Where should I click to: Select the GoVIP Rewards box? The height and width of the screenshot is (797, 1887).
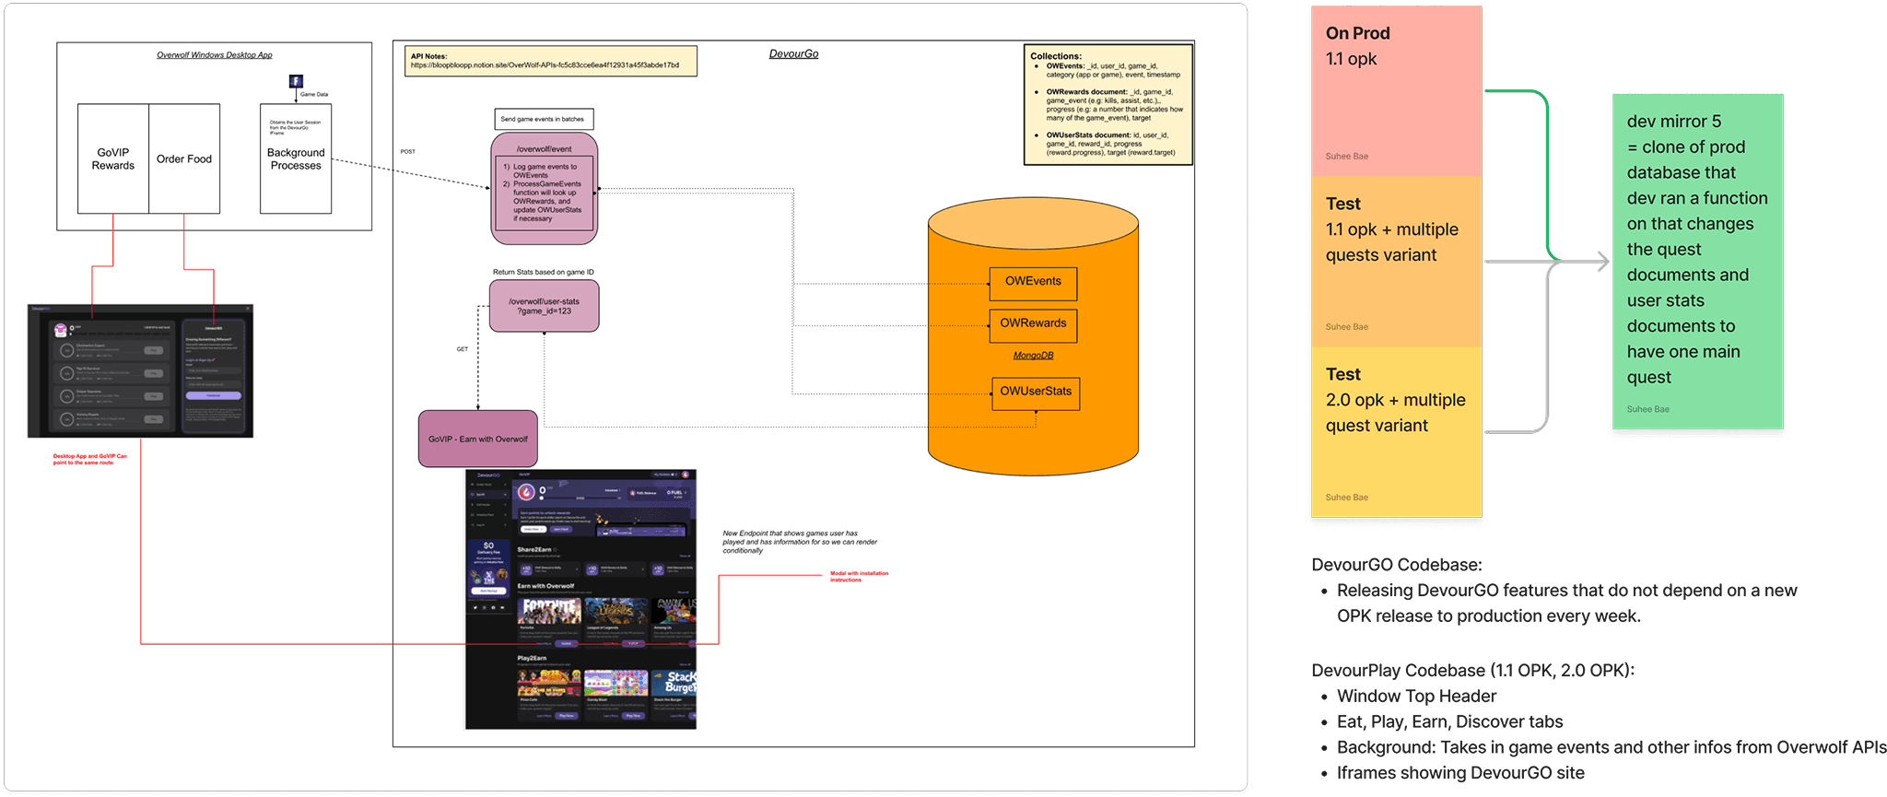click(x=113, y=158)
